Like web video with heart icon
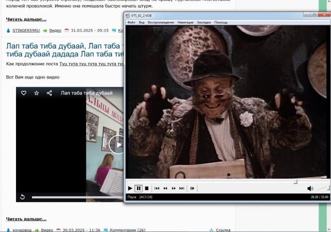Screen dimensions: 331x232 point(24,93)
